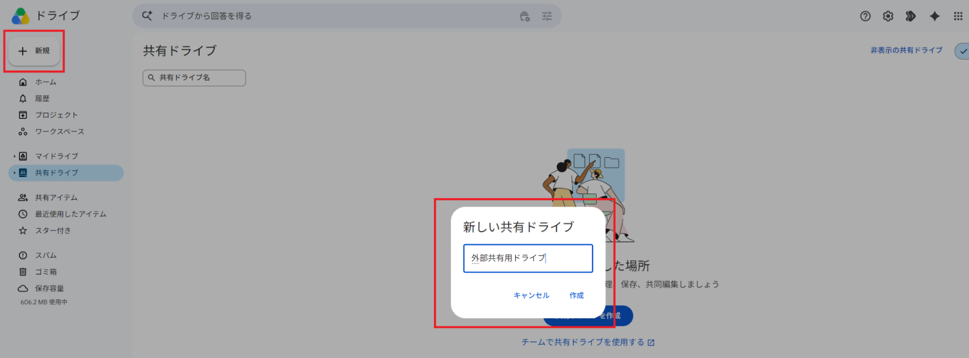Open Gemini sparkle icon in header

pyautogui.click(x=935, y=16)
